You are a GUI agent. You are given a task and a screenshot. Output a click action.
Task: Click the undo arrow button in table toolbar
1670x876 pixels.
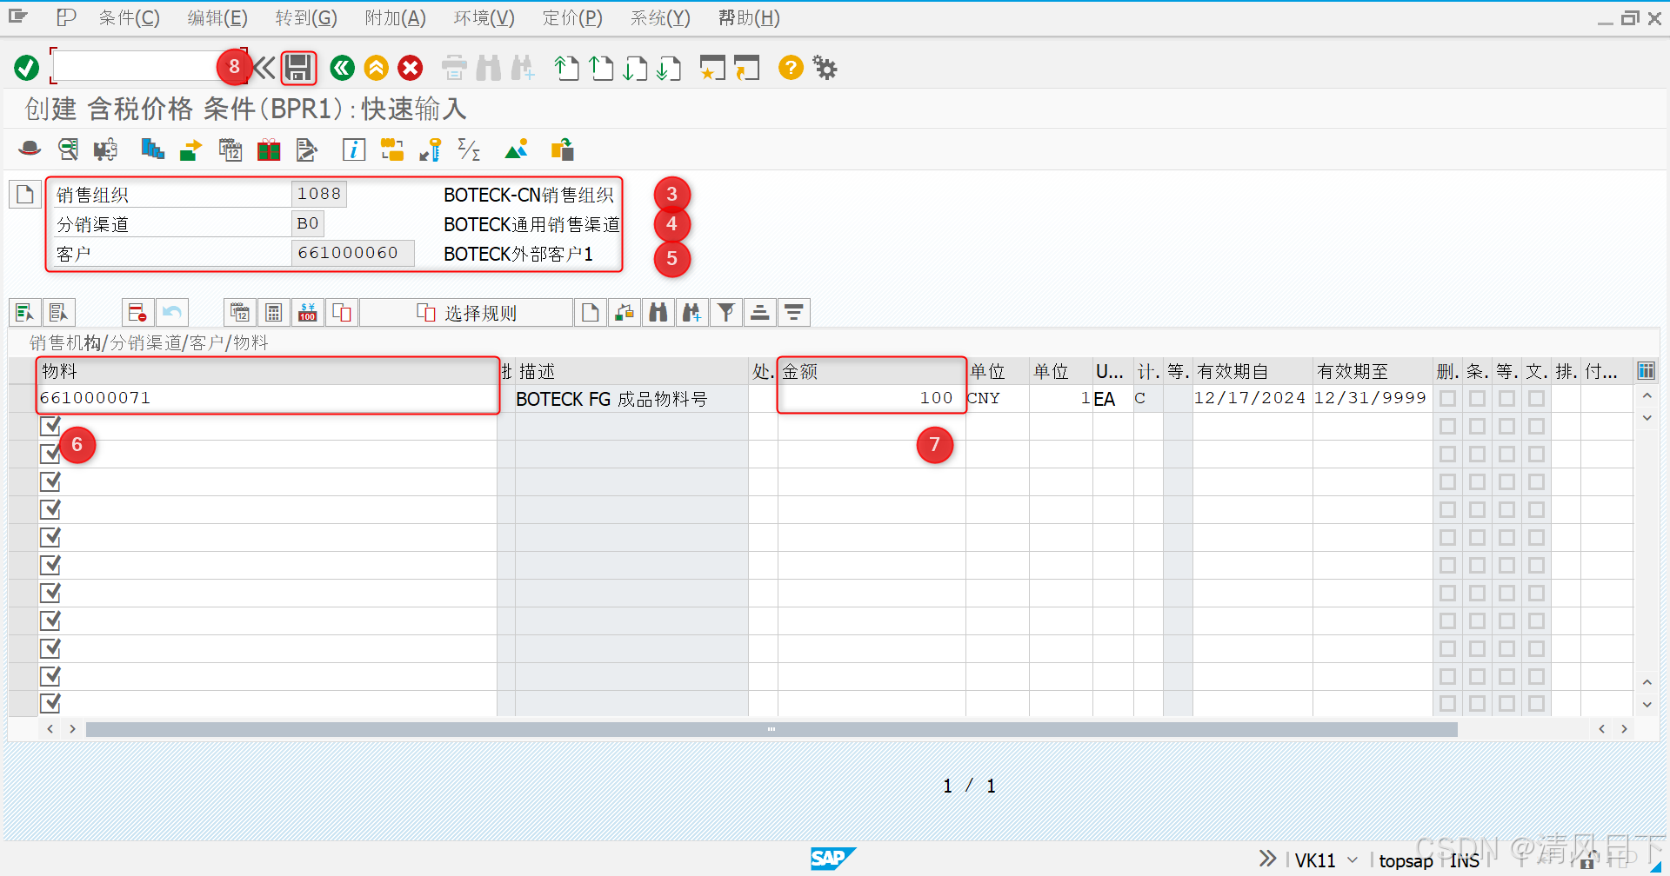pyautogui.click(x=172, y=312)
